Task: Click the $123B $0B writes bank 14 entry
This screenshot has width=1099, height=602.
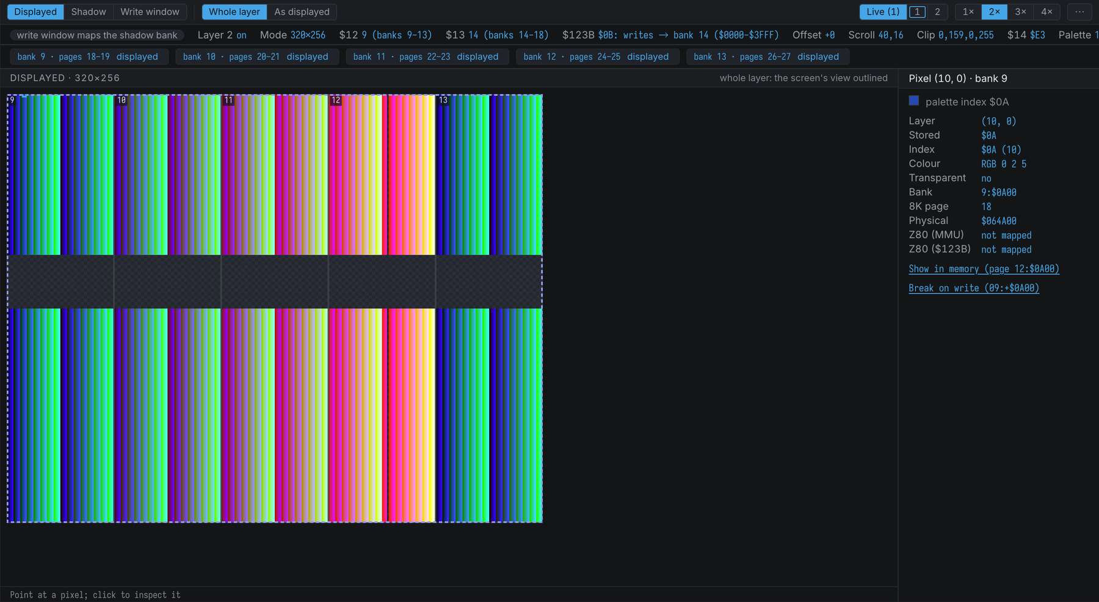Action: [x=671, y=35]
